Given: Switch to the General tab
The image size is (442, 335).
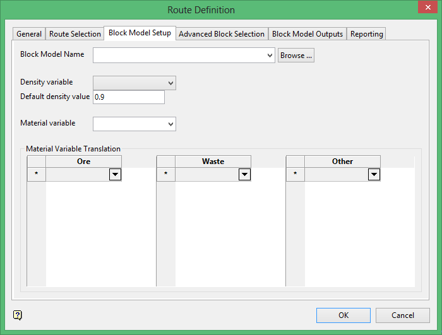Looking at the screenshot, I should click(x=29, y=34).
